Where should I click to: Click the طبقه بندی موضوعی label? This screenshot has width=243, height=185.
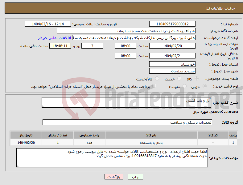(x=222, y=79)
